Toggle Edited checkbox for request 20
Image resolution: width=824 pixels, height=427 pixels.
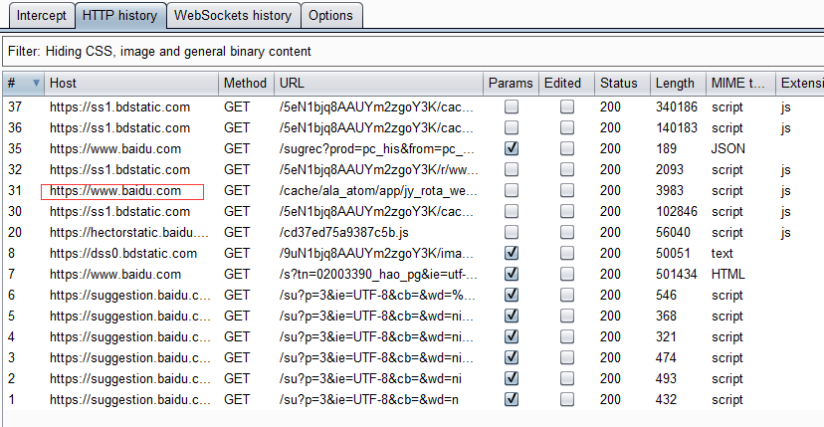[566, 233]
